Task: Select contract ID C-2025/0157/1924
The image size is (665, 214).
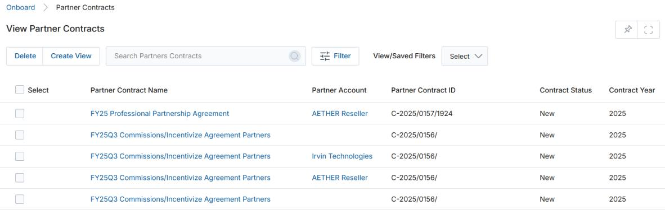Action: tap(421, 114)
